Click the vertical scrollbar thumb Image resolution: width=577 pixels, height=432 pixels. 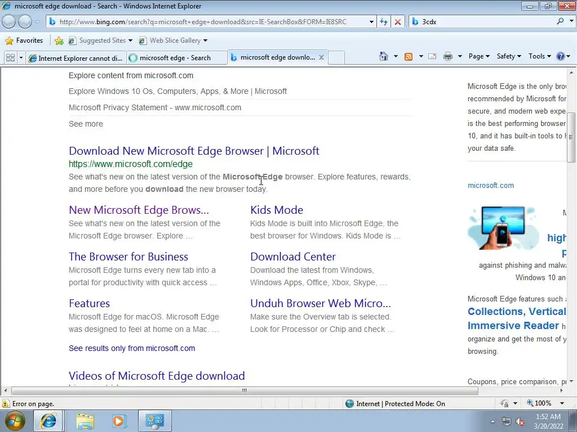[x=571, y=137]
